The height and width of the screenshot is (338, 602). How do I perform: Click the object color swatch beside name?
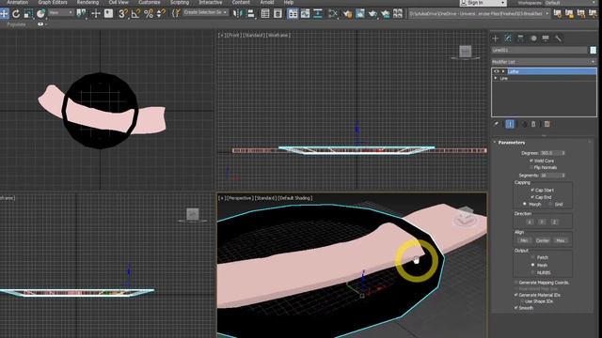(x=594, y=50)
